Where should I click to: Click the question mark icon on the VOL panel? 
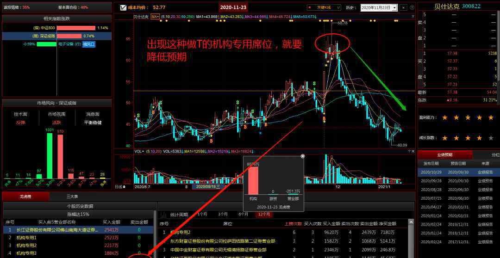click(x=409, y=152)
